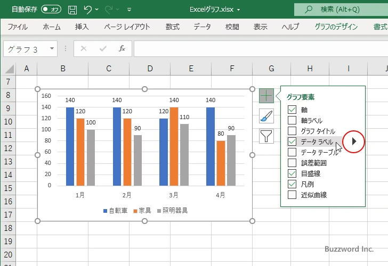The image size is (388, 266).
Task: Click the Insert Function fx icon
Action: click(122, 48)
